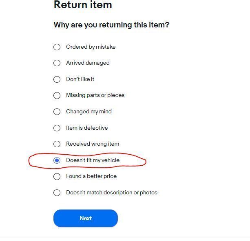Click the 'Missing parts or pieces' label text
This screenshot has height=241, width=250.
coord(95,95)
